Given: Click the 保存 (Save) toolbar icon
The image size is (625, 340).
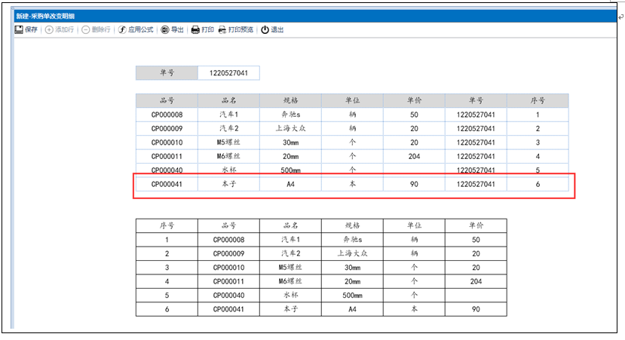Looking at the screenshot, I should click(19, 30).
